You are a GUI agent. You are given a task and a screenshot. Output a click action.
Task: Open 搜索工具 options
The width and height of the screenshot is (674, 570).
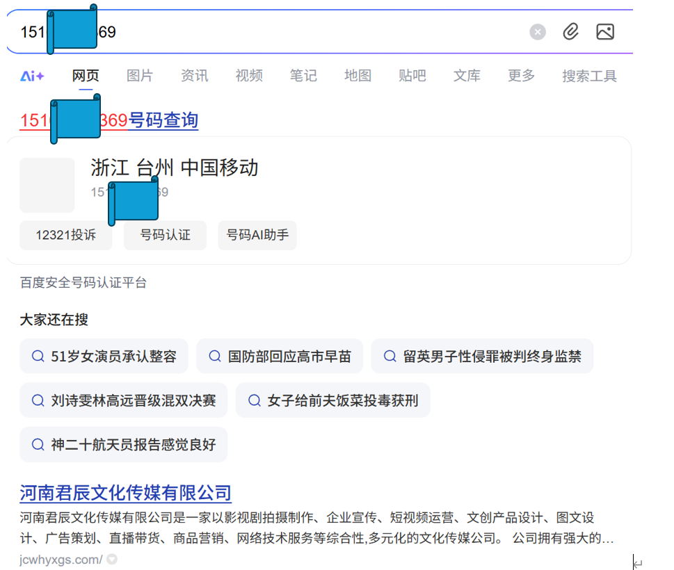pos(589,76)
